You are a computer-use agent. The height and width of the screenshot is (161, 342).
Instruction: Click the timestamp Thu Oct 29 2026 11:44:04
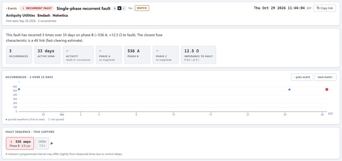(x=279, y=8)
